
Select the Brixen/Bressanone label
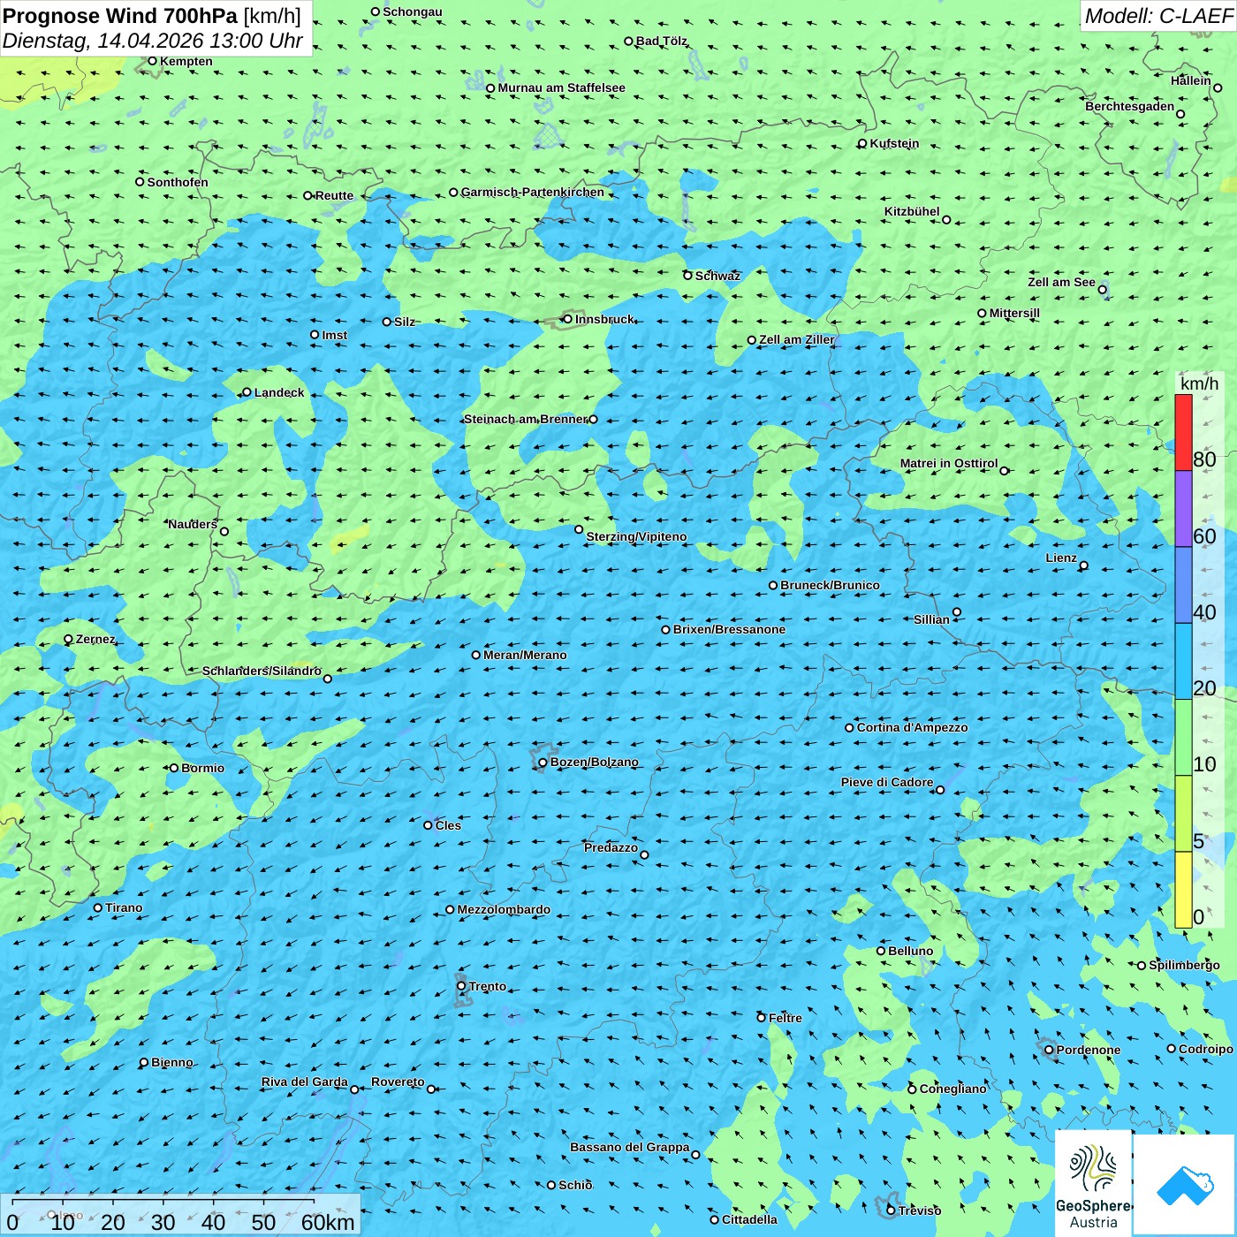(729, 629)
